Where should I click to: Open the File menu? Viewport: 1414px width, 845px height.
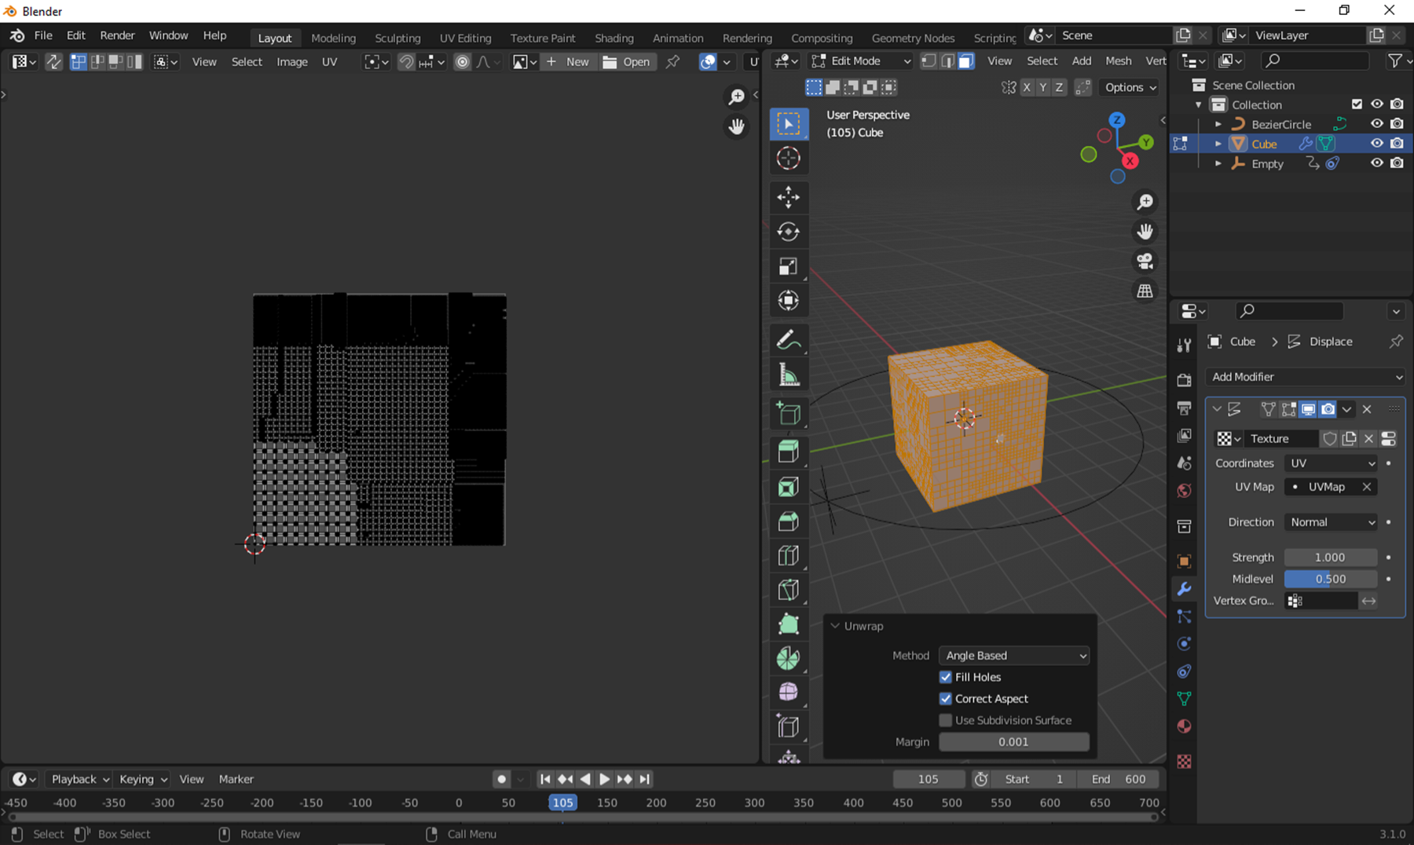point(43,35)
